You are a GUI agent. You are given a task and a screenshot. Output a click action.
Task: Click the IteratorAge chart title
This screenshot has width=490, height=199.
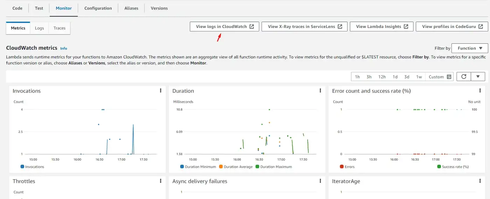[x=346, y=181]
